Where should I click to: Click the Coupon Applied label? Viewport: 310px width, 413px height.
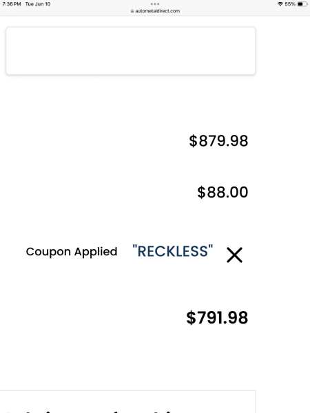[x=72, y=252]
